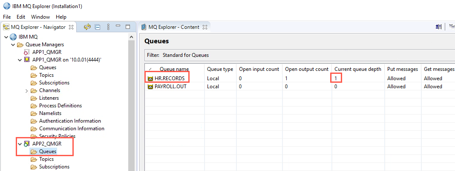This screenshot has width=455, height=171.
Task: Click the Navigator vertical scrollbar up arrow
Action: [x=131, y=37]
